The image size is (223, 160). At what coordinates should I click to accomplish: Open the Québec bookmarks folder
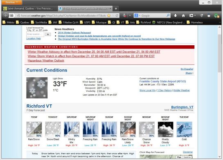(x=23, y=22)
